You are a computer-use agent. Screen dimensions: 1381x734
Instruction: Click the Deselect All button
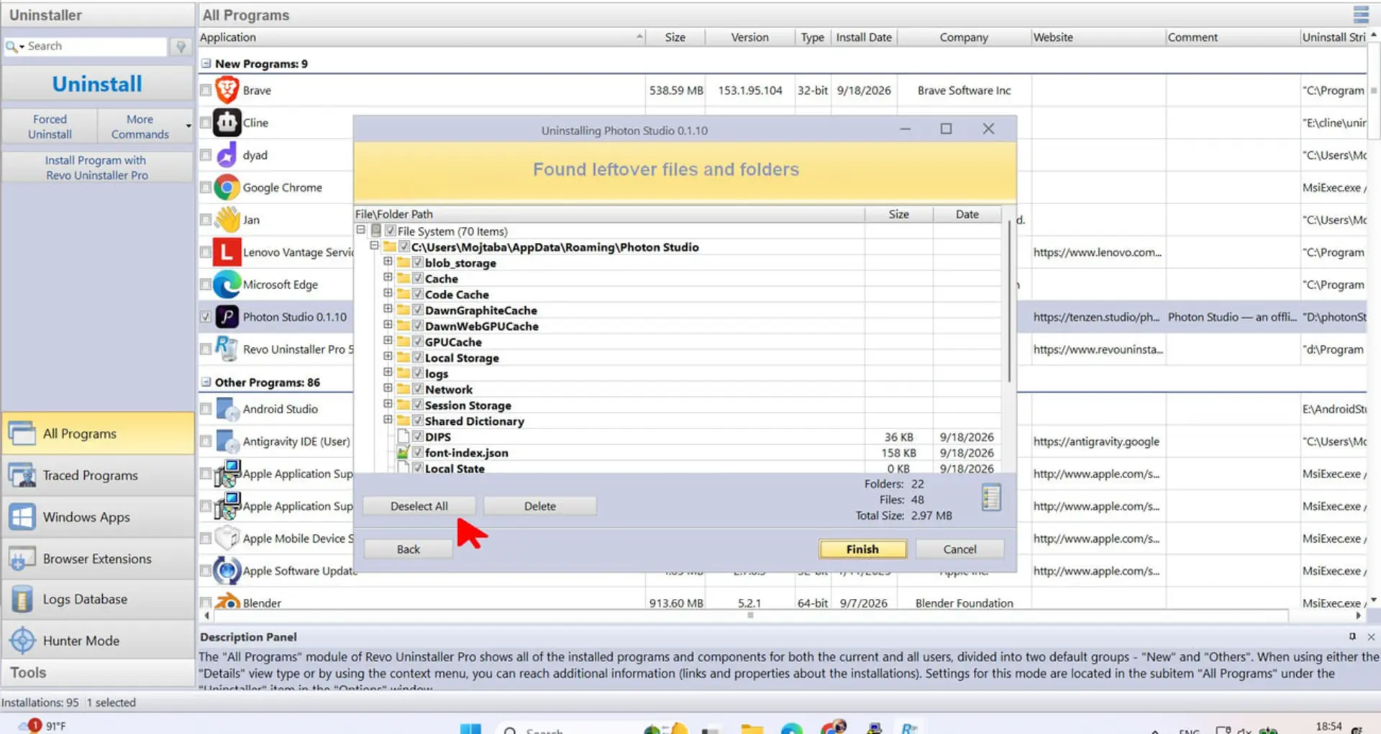click(x=419, y=506)
